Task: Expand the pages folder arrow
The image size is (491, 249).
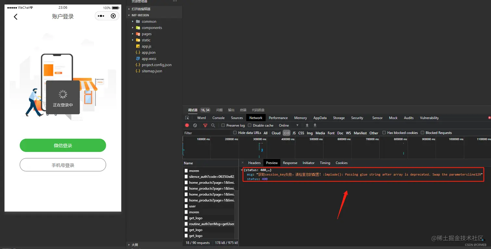Action: (x=132, y=34)
